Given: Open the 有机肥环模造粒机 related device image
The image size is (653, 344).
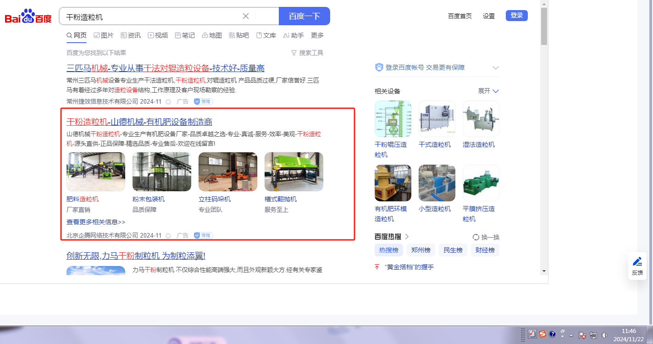Looking at the screenshot, I should 393,183.
